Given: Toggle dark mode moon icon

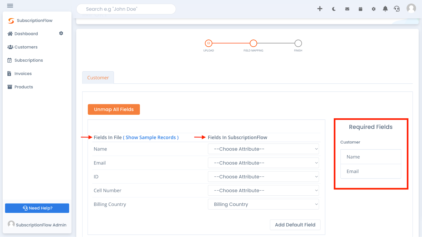Looking at the screenshot, I should (x=334, y=9).
